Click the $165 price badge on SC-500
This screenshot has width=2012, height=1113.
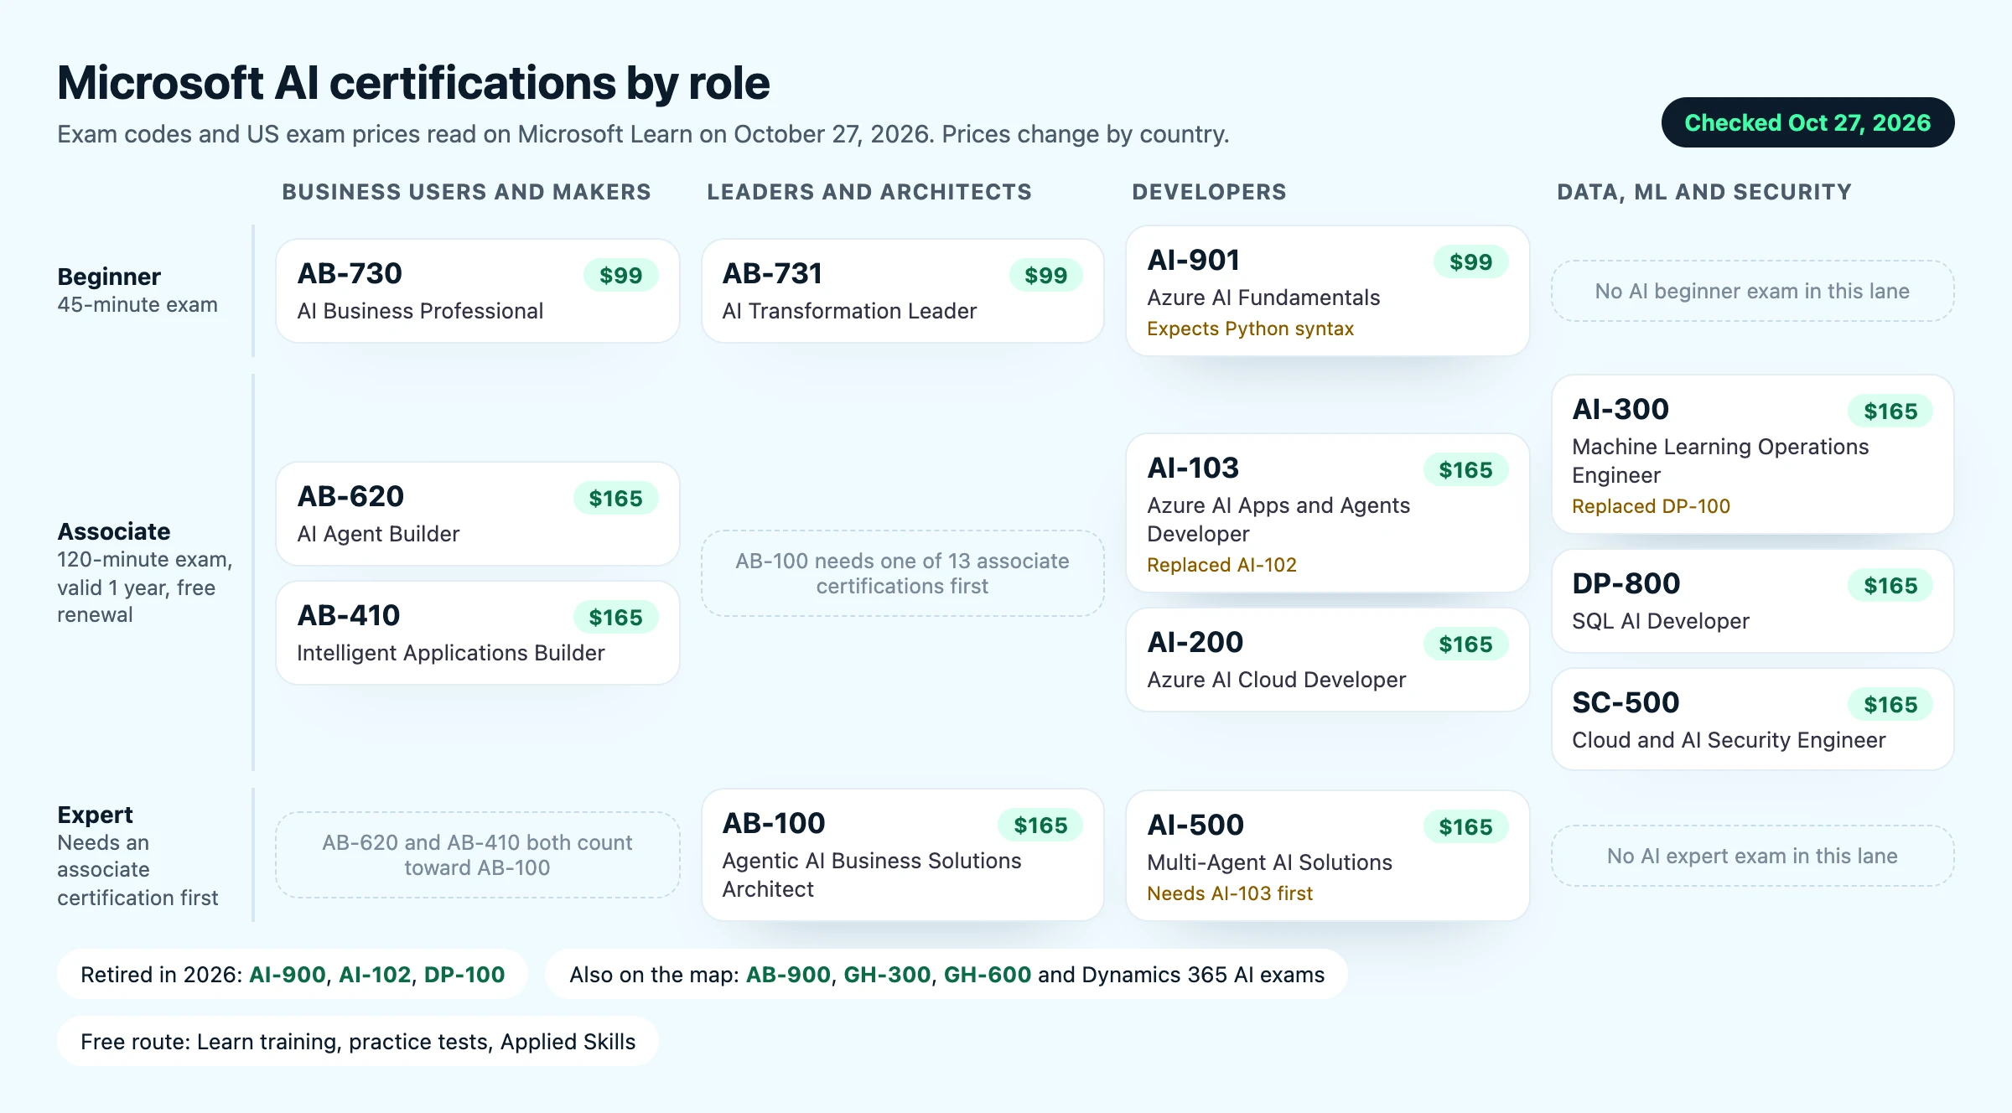[1890, 704]
